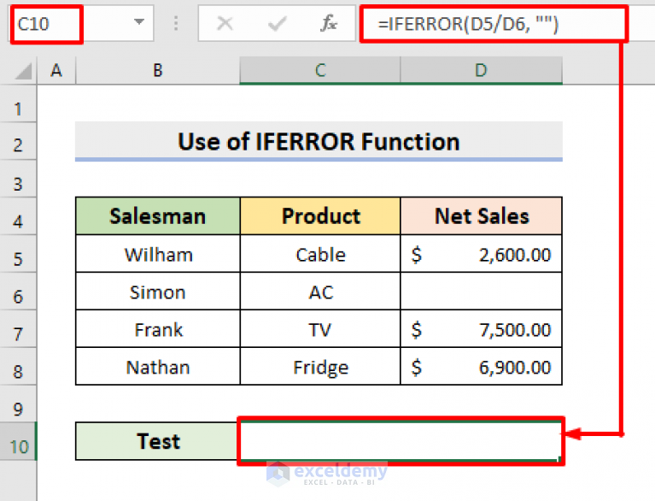Expand the Name Box dropdown arrow
The image size is (655, 501).
click(x=139, y=21)
